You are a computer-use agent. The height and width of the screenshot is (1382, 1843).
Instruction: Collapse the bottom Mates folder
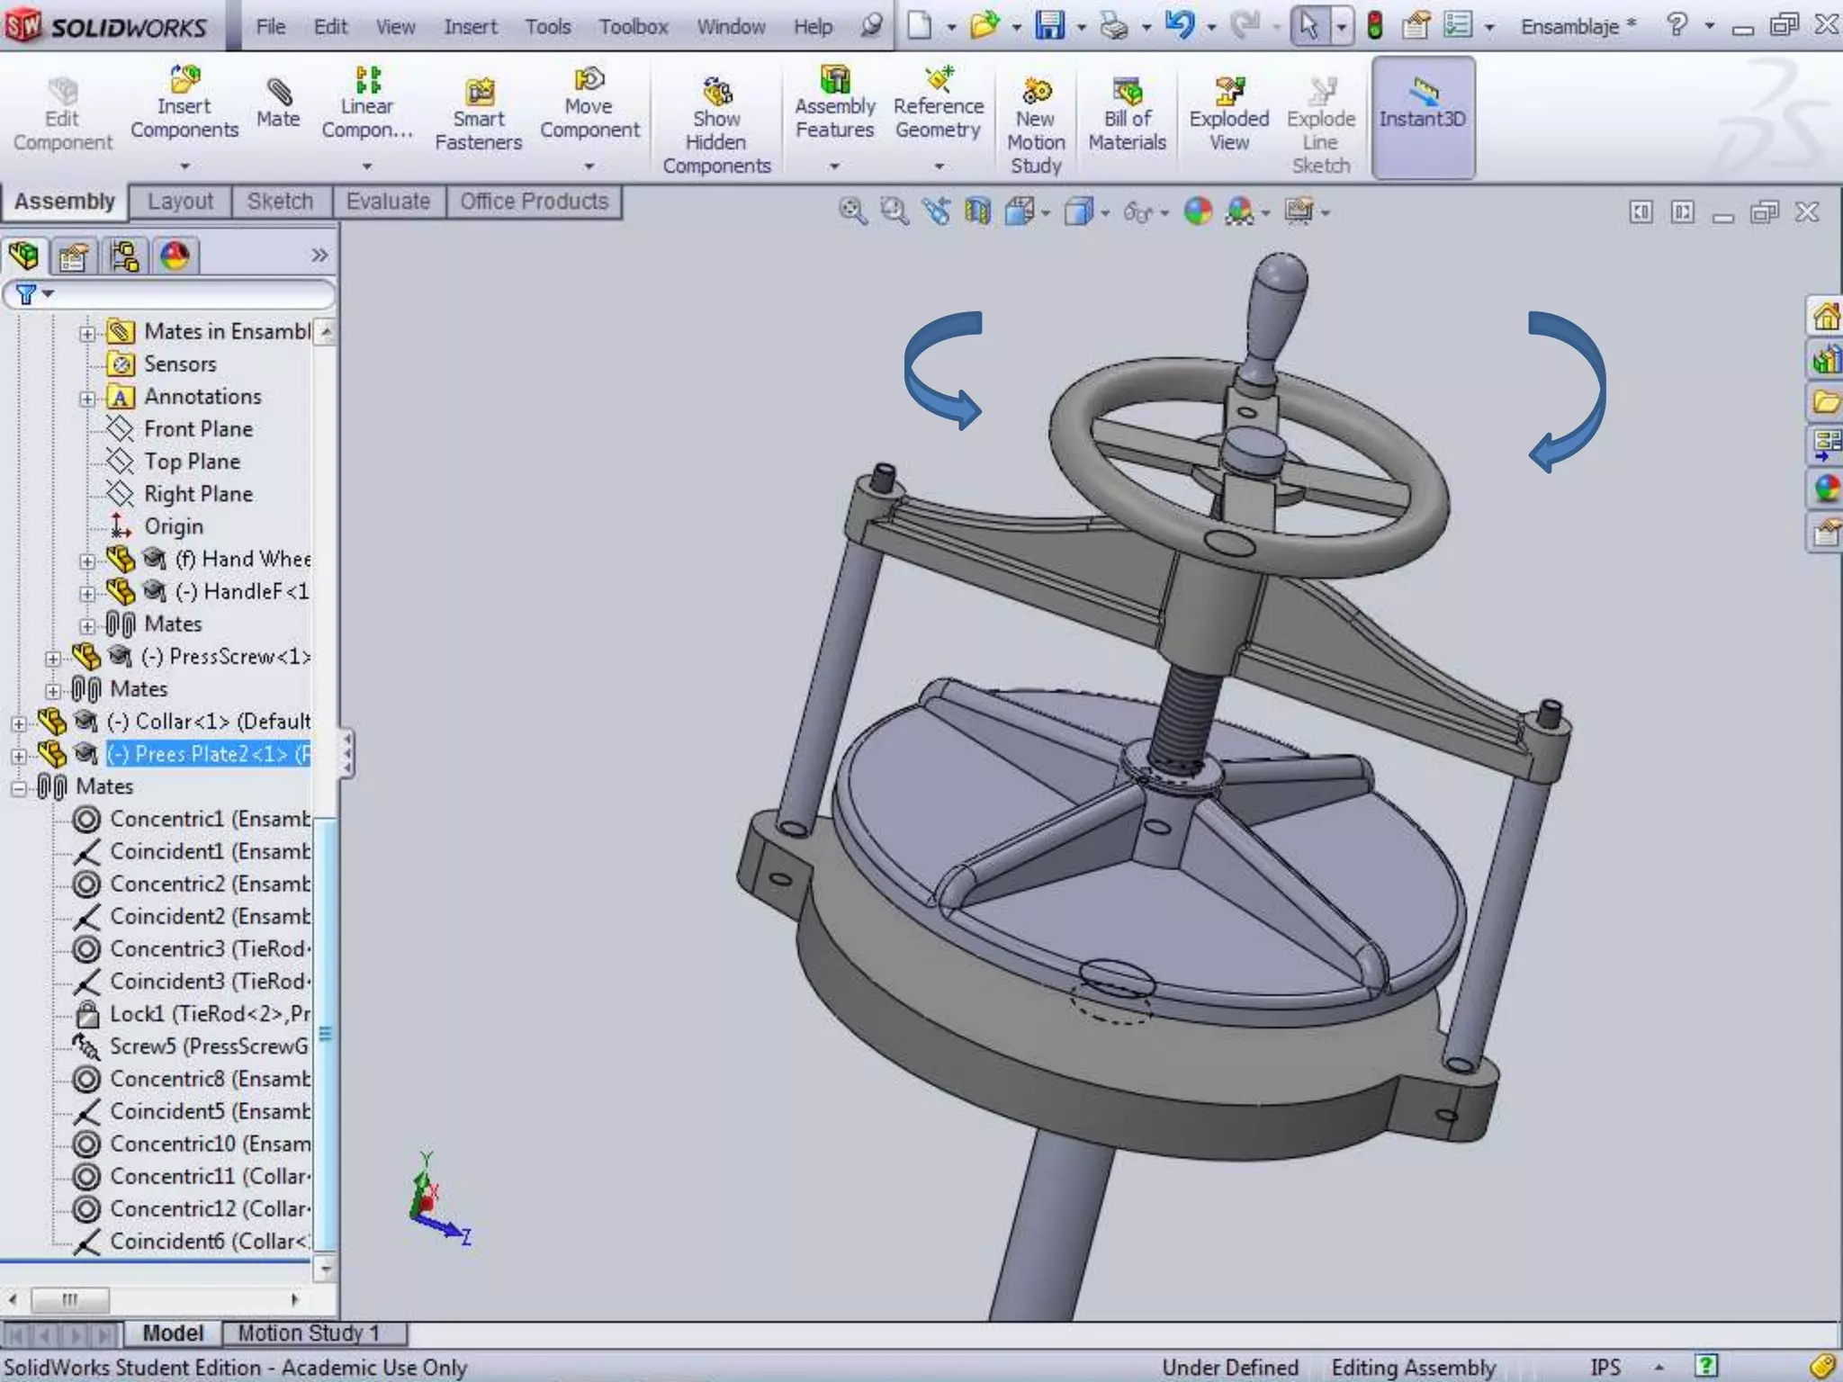click(19, 788)
